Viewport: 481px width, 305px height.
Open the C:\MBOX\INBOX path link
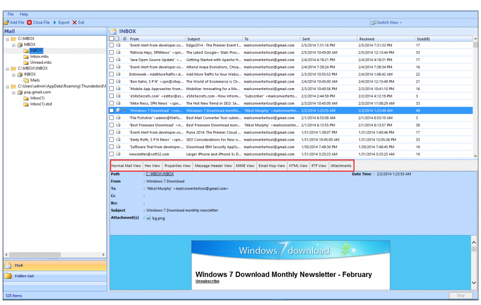(160, 174)
